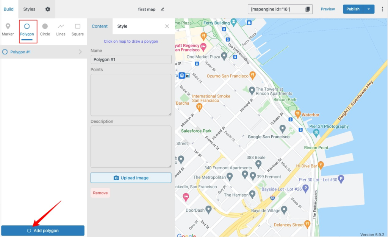Click the Publish button
Image resolution: width=388 pixels, height=237 pixels.
click(353, 9)
